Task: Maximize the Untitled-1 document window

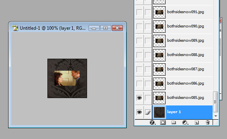Action: pyautogui.click(x=106, y=28)
